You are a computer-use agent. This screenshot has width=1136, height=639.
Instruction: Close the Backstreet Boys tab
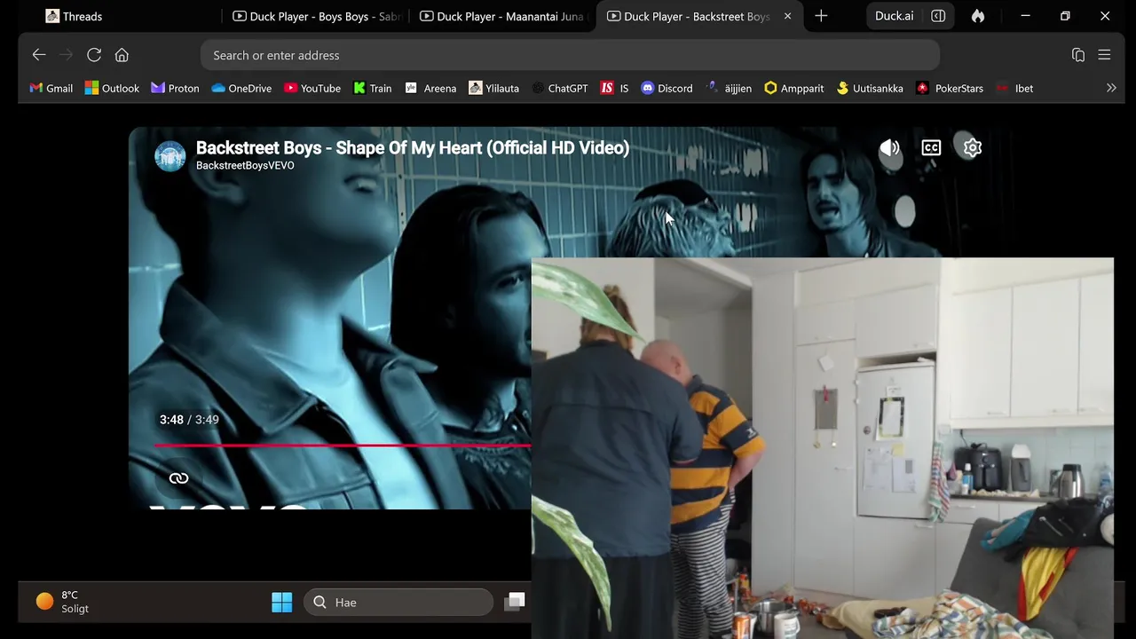[787, 16]
